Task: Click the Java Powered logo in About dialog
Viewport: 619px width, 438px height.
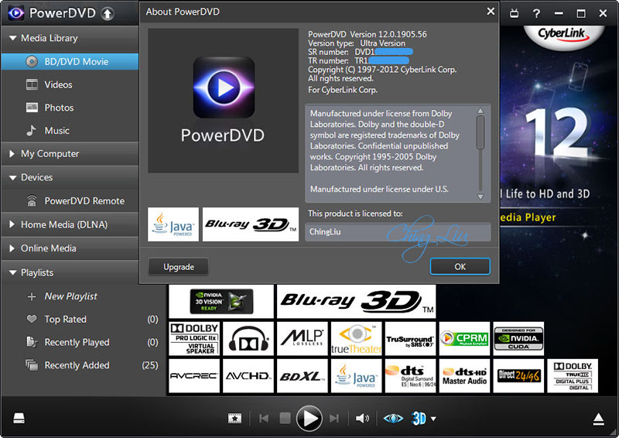Action: (173, 224)
